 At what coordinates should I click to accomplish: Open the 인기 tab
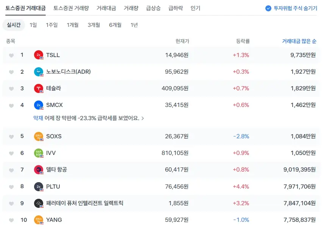tap(195, 8)
